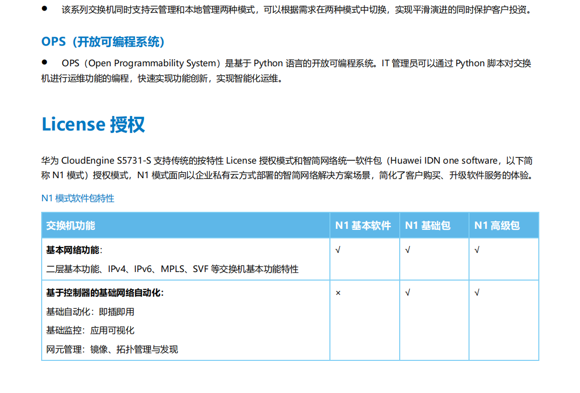Click the "Huawei IDN one software" text
The image size is (580, 393).
pyautogui.click(x=443, y=161)
